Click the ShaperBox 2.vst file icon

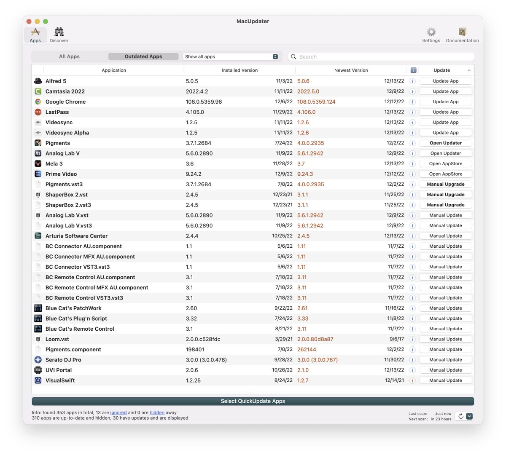click(x=38, y=195)
